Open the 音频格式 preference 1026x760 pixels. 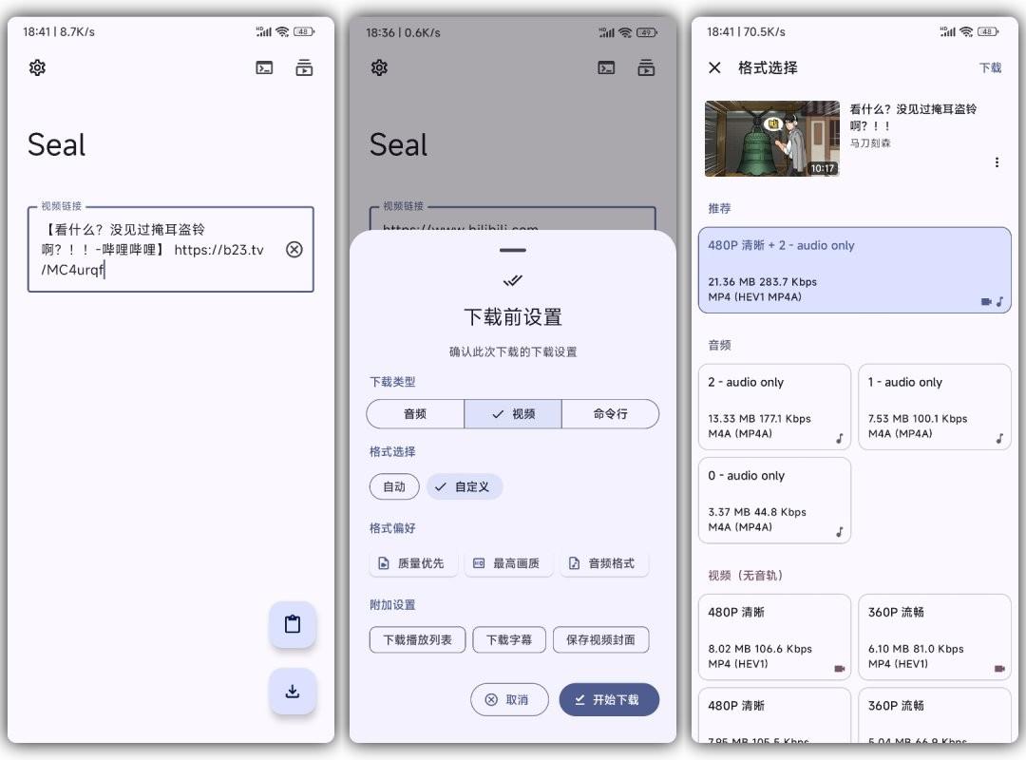pyautogui.click(x=603, y=563)
